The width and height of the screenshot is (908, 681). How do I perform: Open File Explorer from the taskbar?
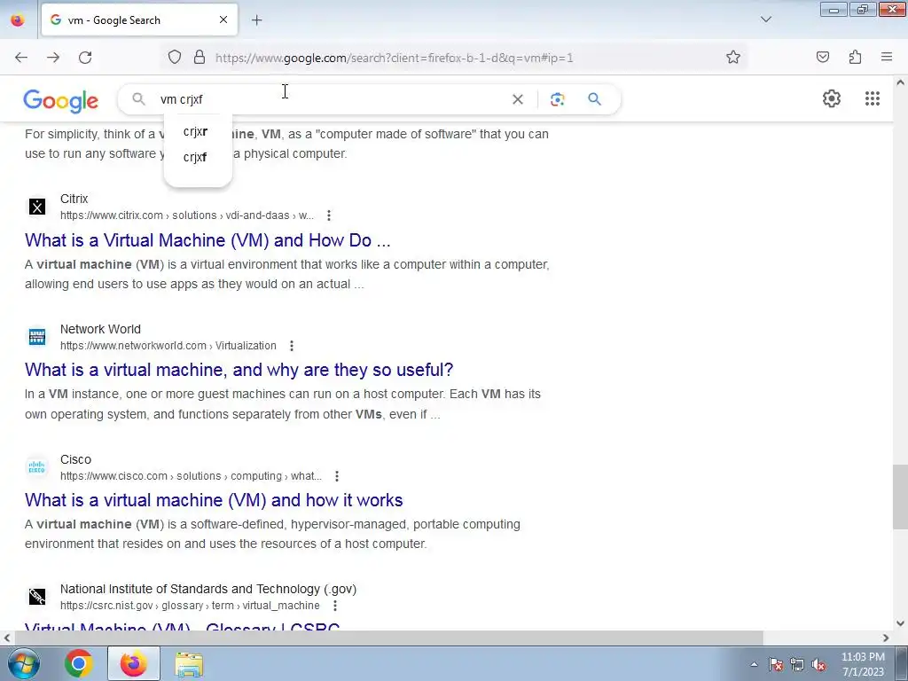click(x=189, y=664)
